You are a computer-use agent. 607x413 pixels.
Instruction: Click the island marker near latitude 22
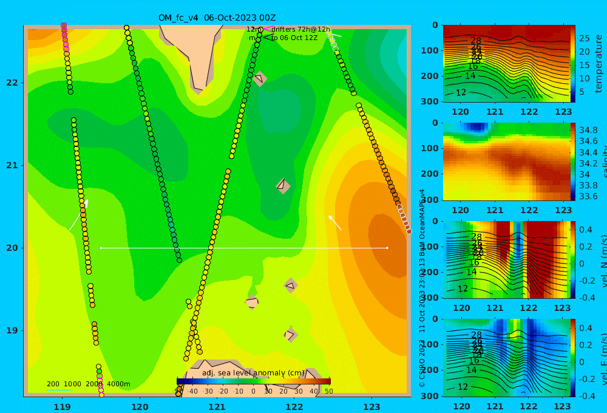point(259,78)
